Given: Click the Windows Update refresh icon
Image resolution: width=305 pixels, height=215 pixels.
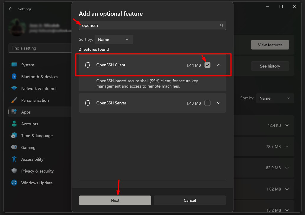Looking at the screenshot, I should coord(14,183).
